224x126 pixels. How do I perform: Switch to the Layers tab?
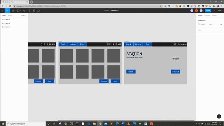(4, 15)
